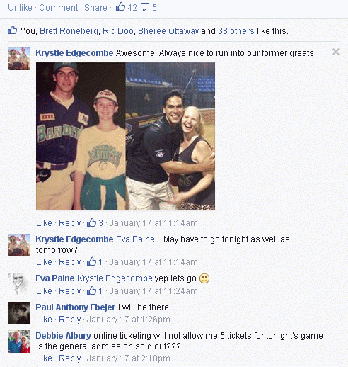Click thumbs-up icon beside "You, Brett Roneberg"
This screenshot has height=367, width=348.
tap(12, 30)
